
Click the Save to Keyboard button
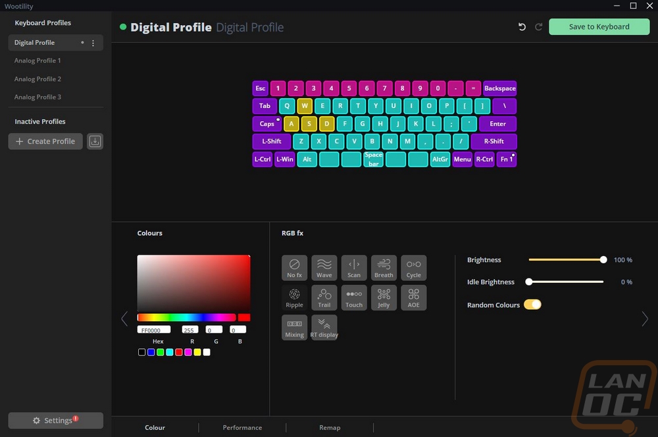click(x=599, y=27)
